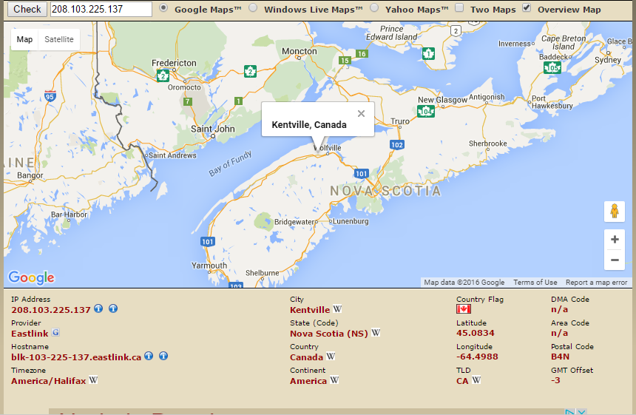Enable the Two Maps checkbox

459,7
